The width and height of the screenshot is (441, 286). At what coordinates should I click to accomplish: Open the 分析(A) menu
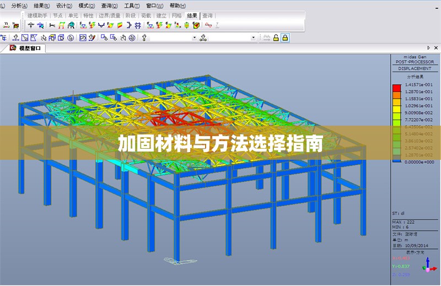19,5
